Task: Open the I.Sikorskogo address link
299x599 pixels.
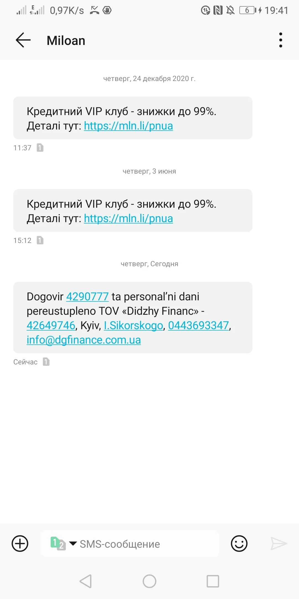Action: [x=133, y=326]
